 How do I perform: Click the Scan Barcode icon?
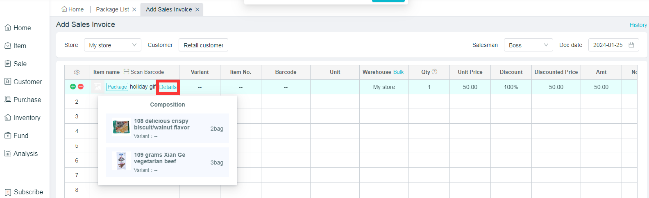click(x=126, y=72)
